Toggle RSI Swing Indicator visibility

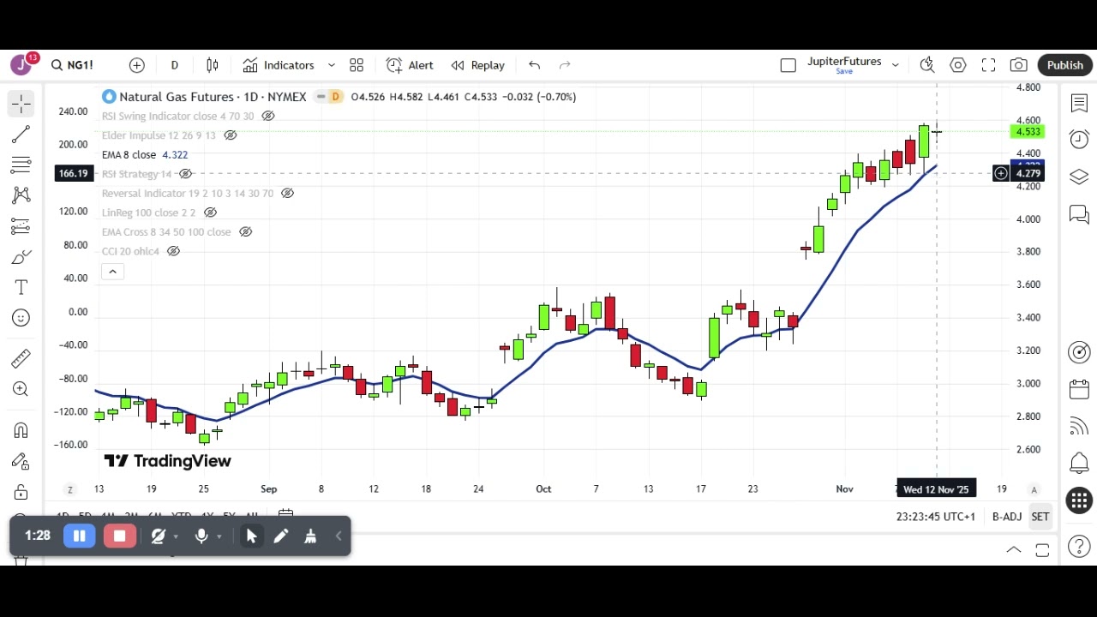(x=268, y=116)
